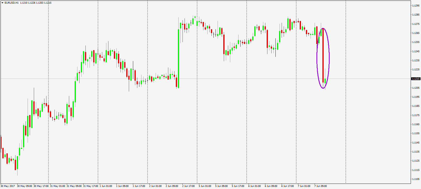Image resolution: width=421 pixels, height=189 pixels.
Task: Click the 1.1185 price axis label
Action: (416, 106)
